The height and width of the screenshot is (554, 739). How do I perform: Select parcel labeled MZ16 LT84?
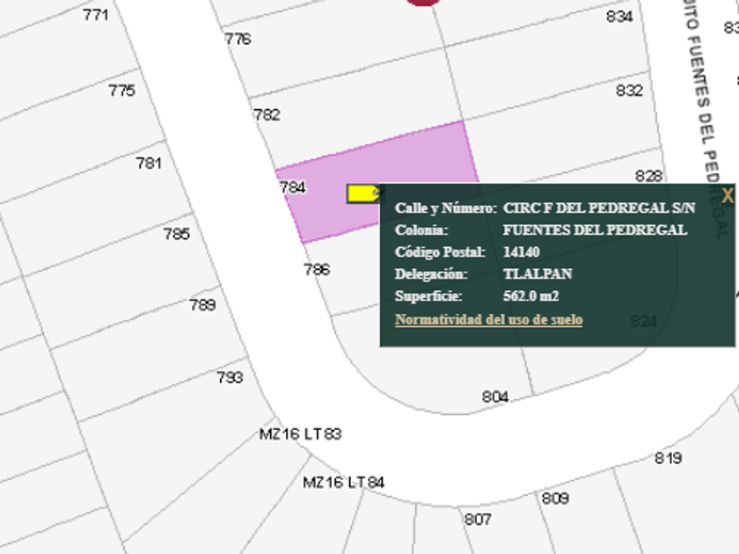pyautogui.click(x=343, y=483)
